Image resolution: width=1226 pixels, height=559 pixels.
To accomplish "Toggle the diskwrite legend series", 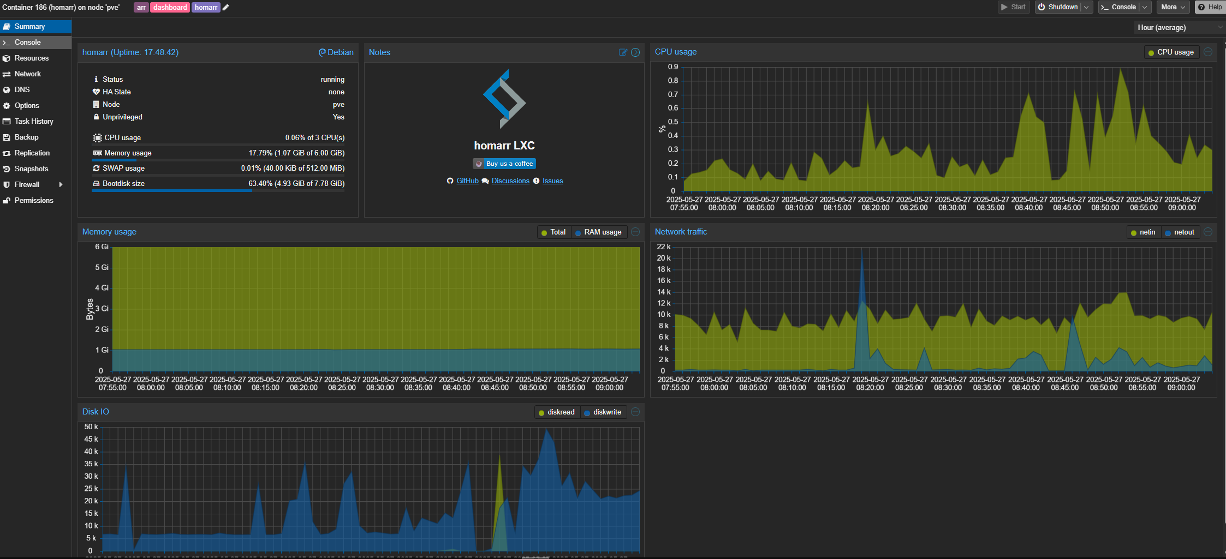I will point(603,412).
